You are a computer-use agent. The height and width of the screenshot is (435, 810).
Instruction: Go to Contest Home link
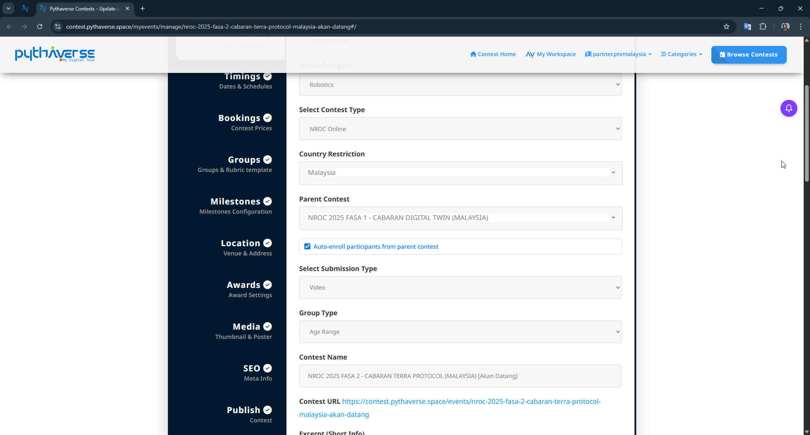493,54
